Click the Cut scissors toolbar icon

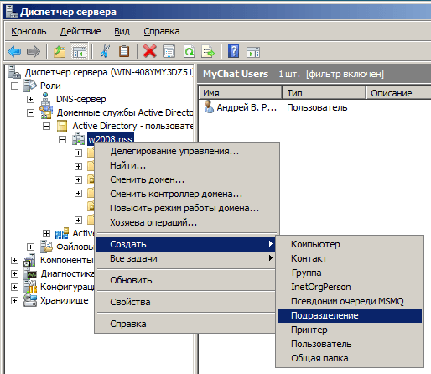click(x=105, y=51)
